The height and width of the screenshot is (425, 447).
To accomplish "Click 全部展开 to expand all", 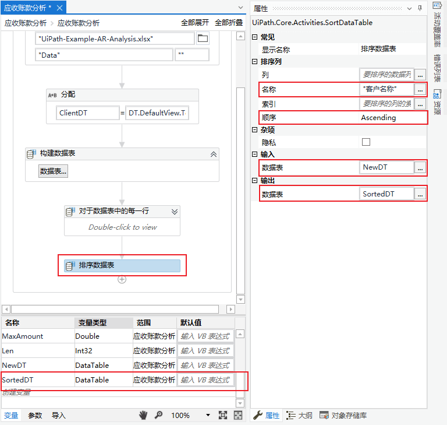I will tap(195, 23).
